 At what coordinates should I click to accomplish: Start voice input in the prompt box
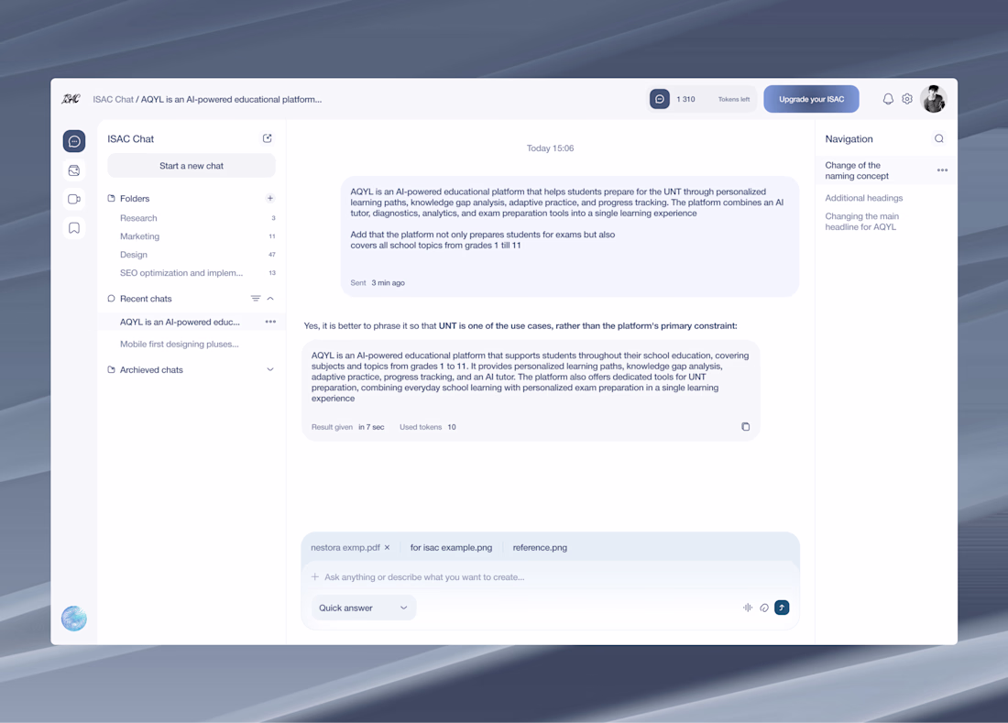point(748,608)
